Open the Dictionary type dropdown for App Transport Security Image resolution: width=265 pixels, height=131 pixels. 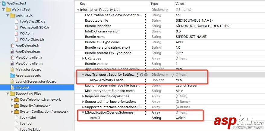172,75
